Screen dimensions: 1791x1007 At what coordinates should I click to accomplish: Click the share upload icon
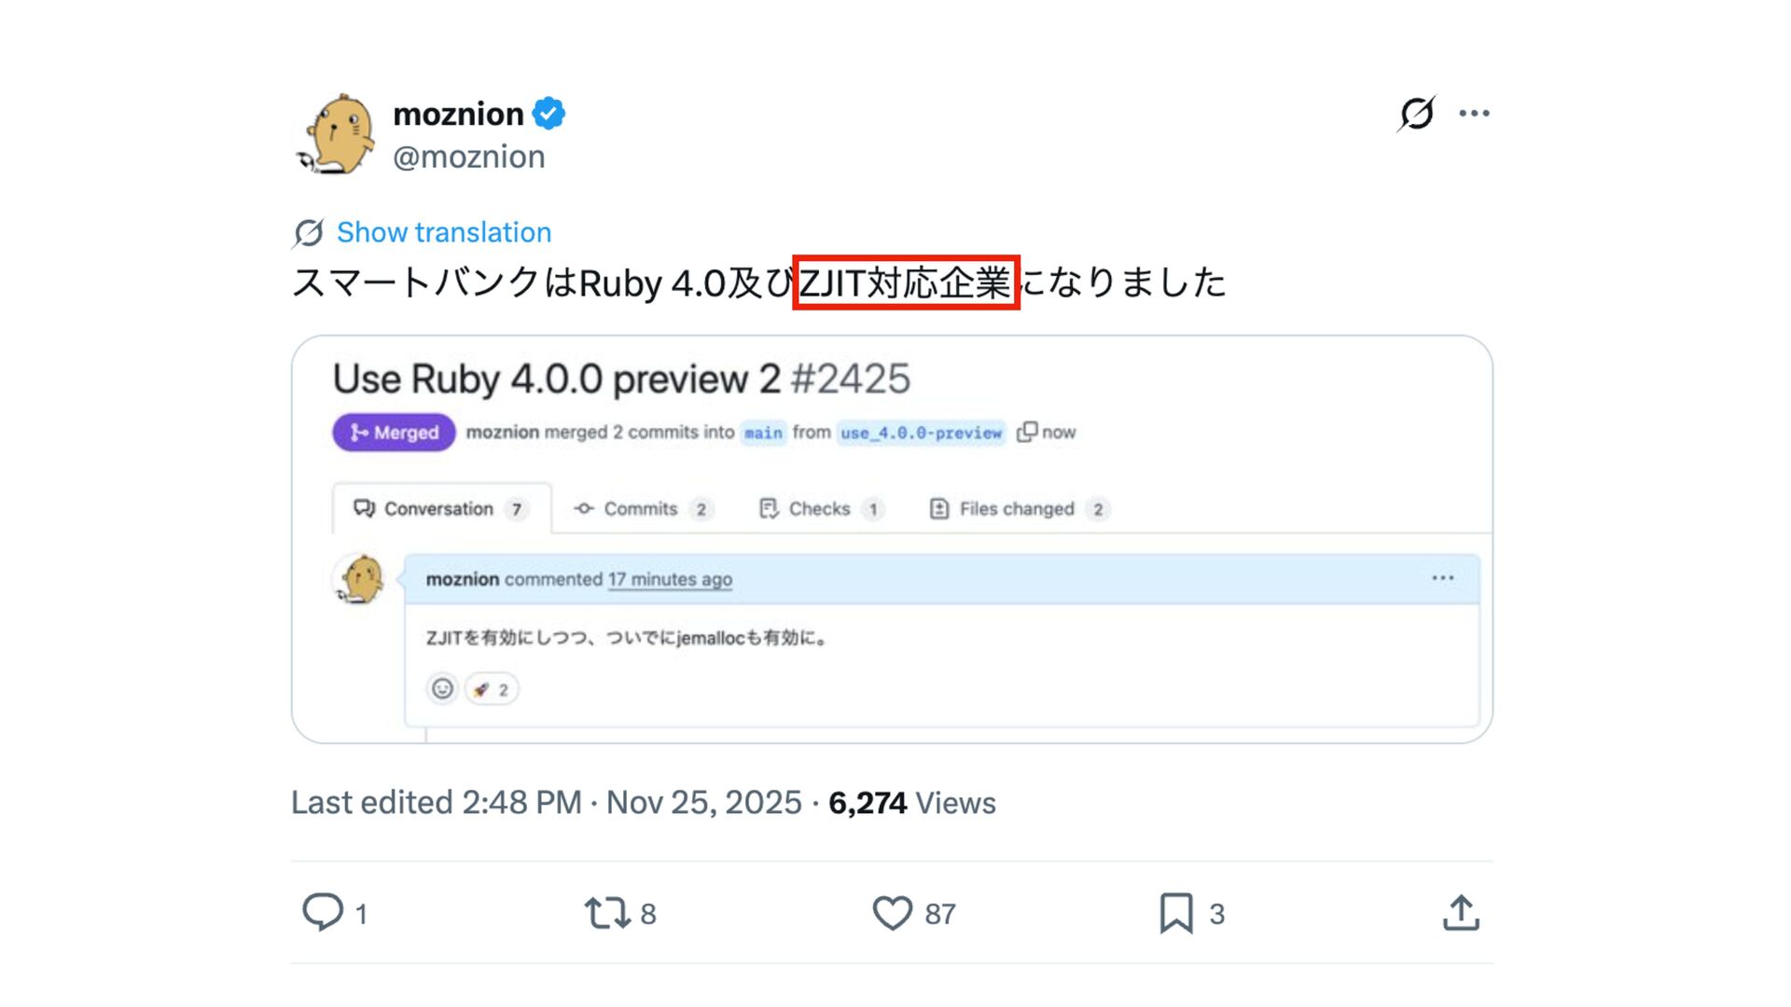pos(1461,913)
